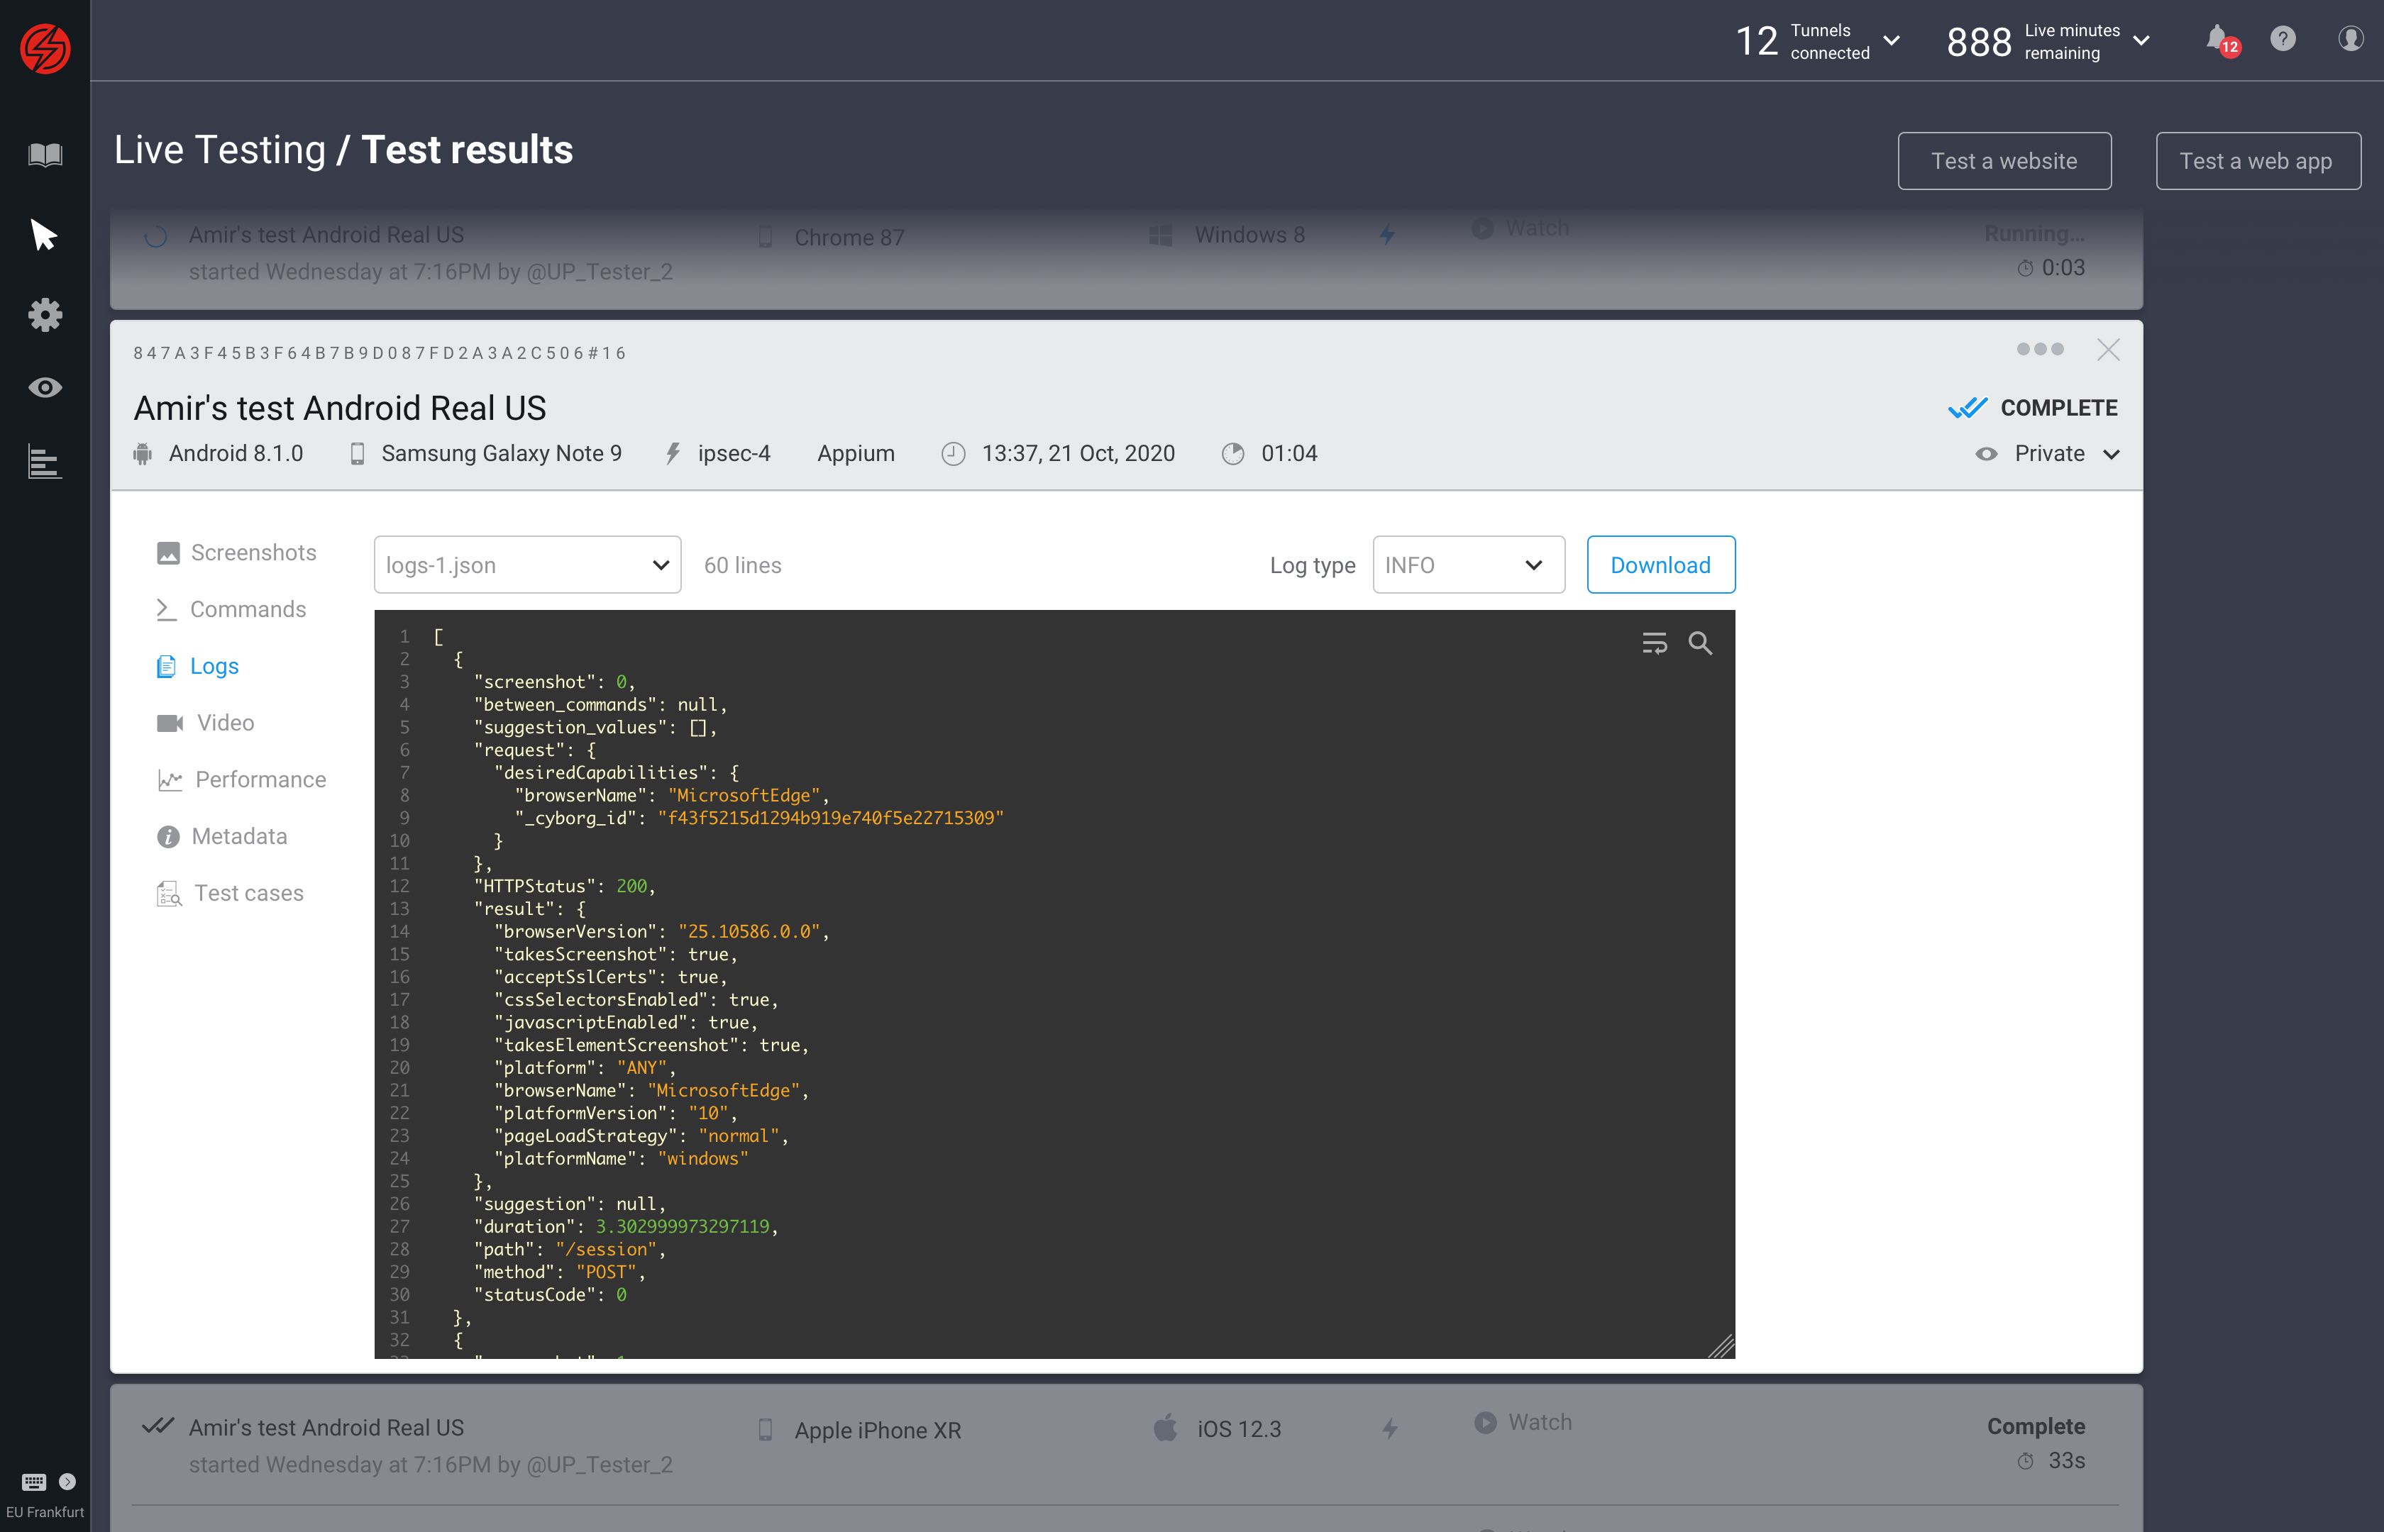Viewport: 2384px width, 1532px height.
Task: Click the spinner icon on running test row
Action: click(x=155, y=235)
